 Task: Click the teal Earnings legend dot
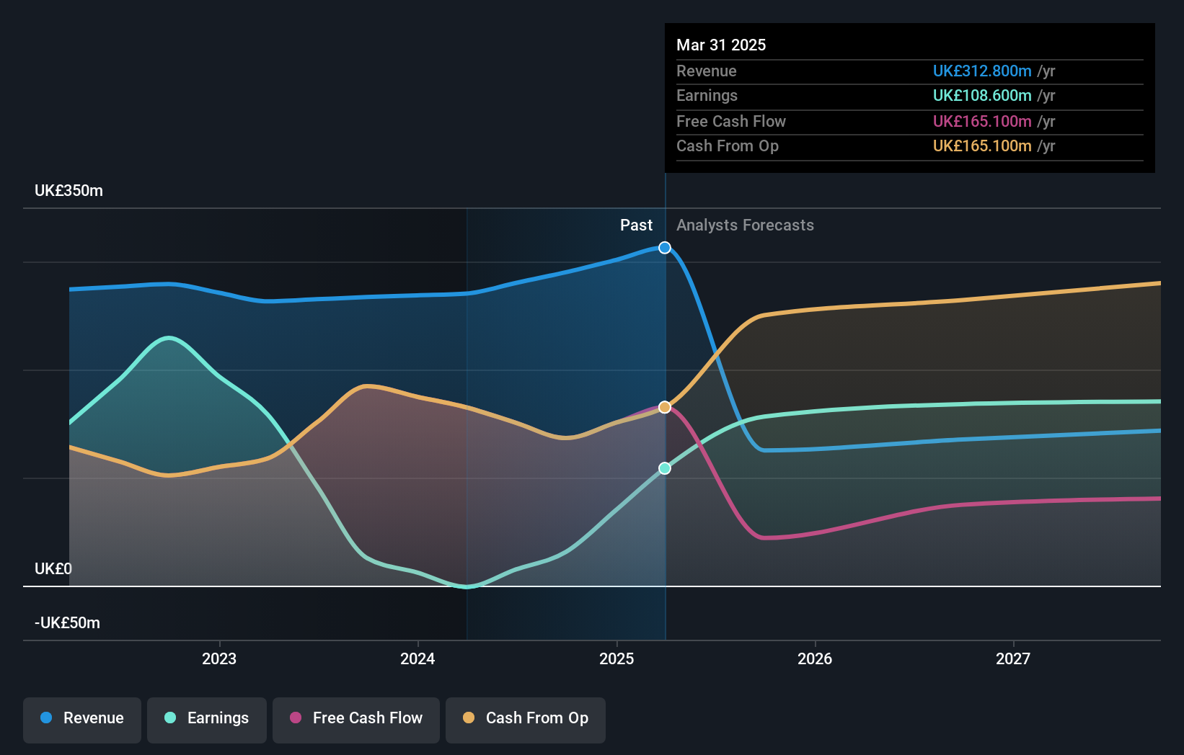tap(169, 718)
